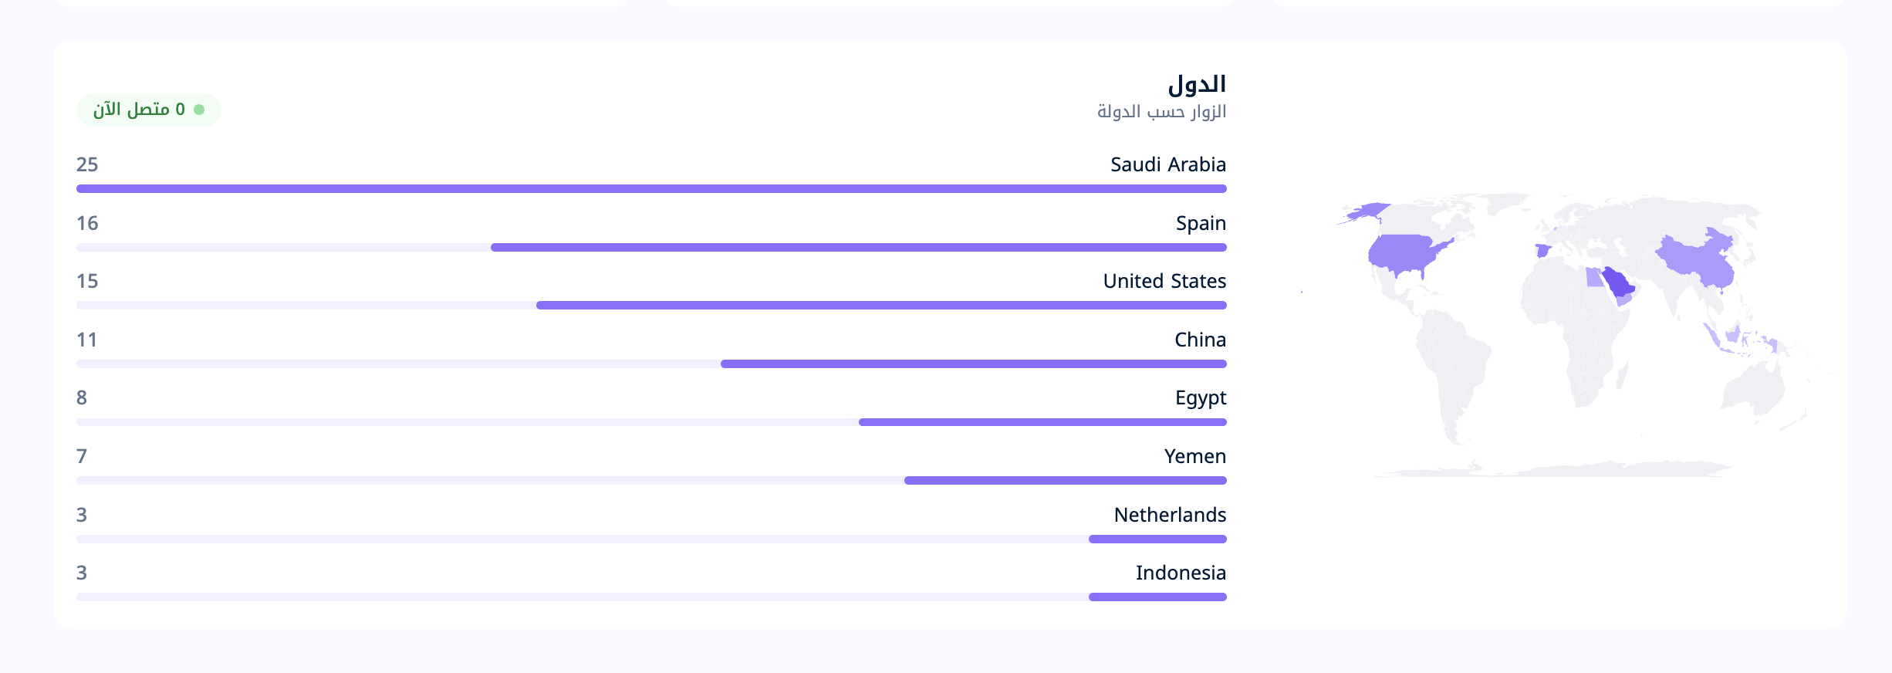Select the Saudi Arabia country row
1892x673 pixels.
pos(651,174)
